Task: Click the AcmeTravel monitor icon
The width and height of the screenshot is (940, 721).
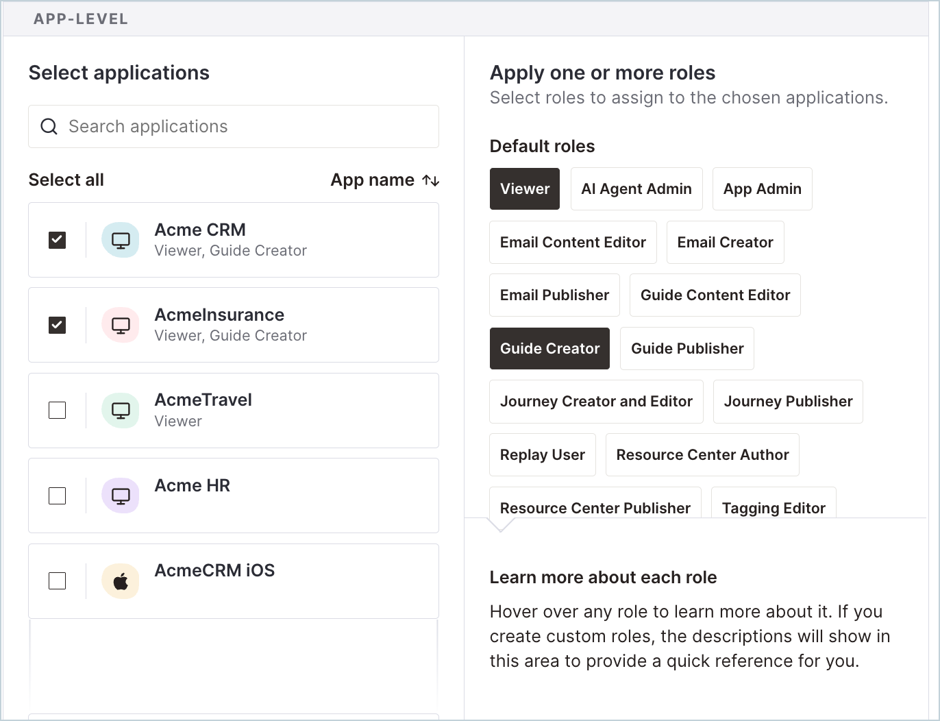Action: click(121, 410)
